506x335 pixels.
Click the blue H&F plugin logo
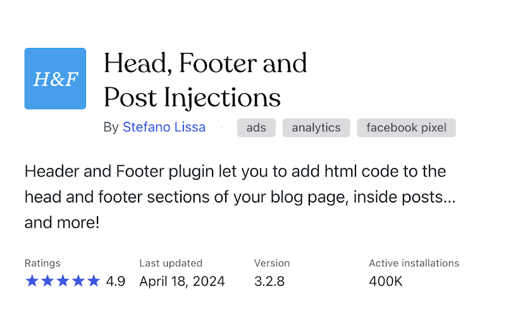point(55,78)
